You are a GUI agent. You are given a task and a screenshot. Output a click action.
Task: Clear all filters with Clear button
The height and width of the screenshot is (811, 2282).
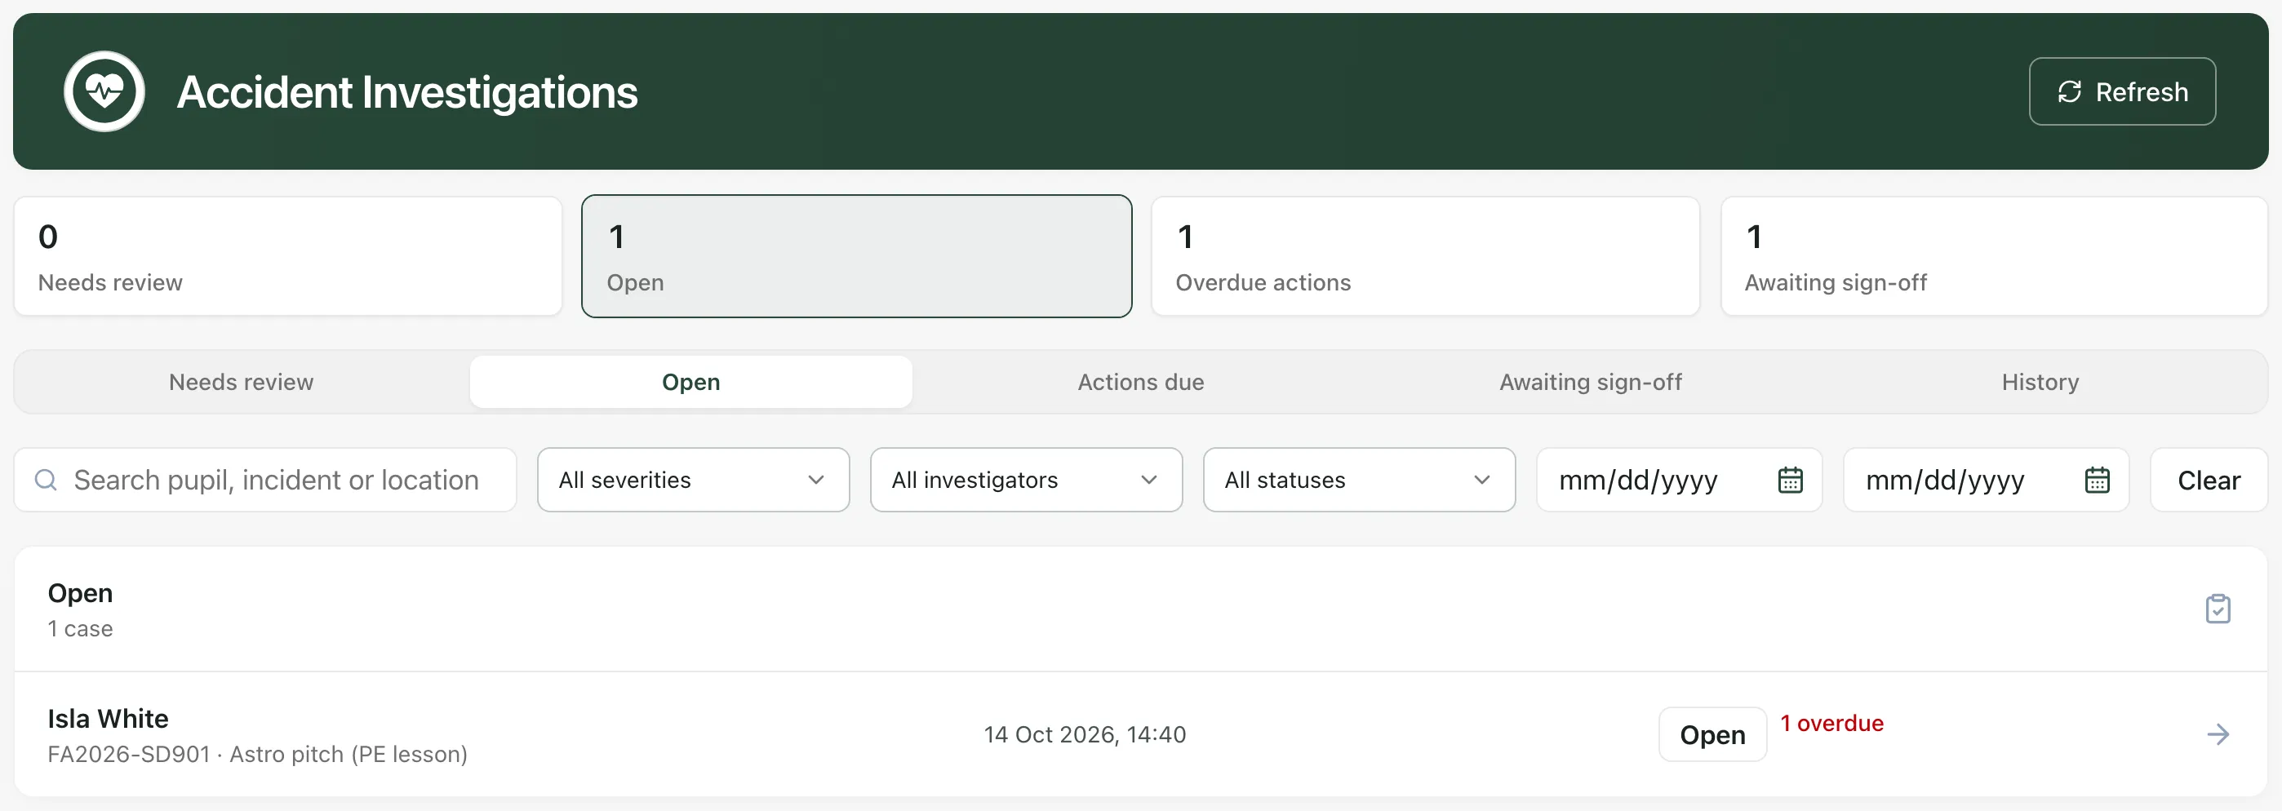click(x=2209, y=480)
